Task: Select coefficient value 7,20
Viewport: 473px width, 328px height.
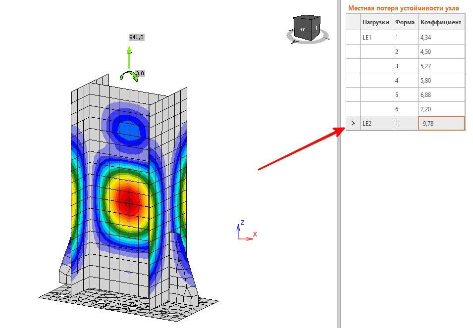Action: pyautogui.click(x=441, y=109)
